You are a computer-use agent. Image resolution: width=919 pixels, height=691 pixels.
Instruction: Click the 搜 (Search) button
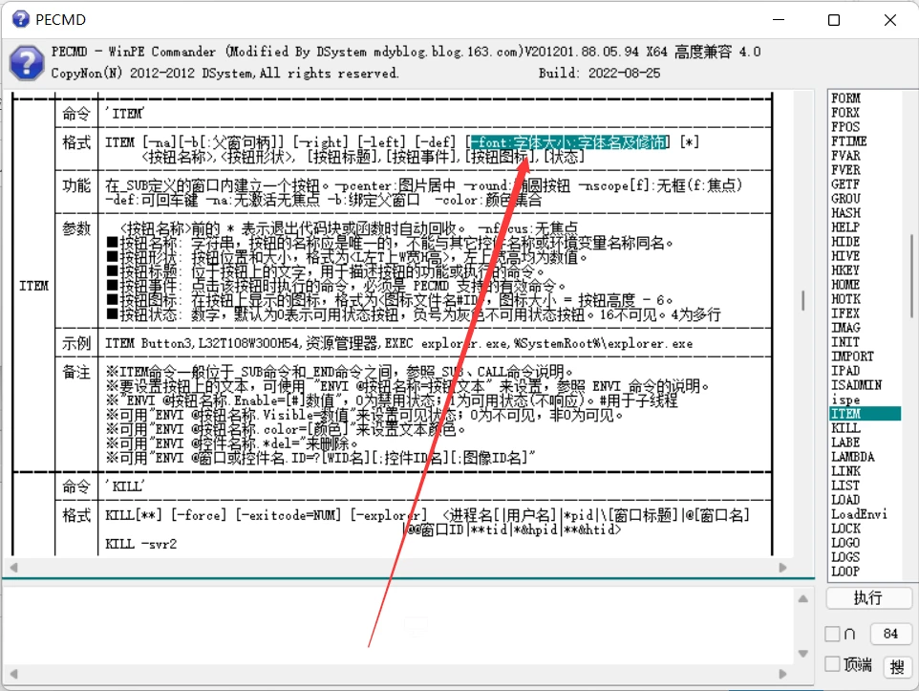click(x=897, y=666)
